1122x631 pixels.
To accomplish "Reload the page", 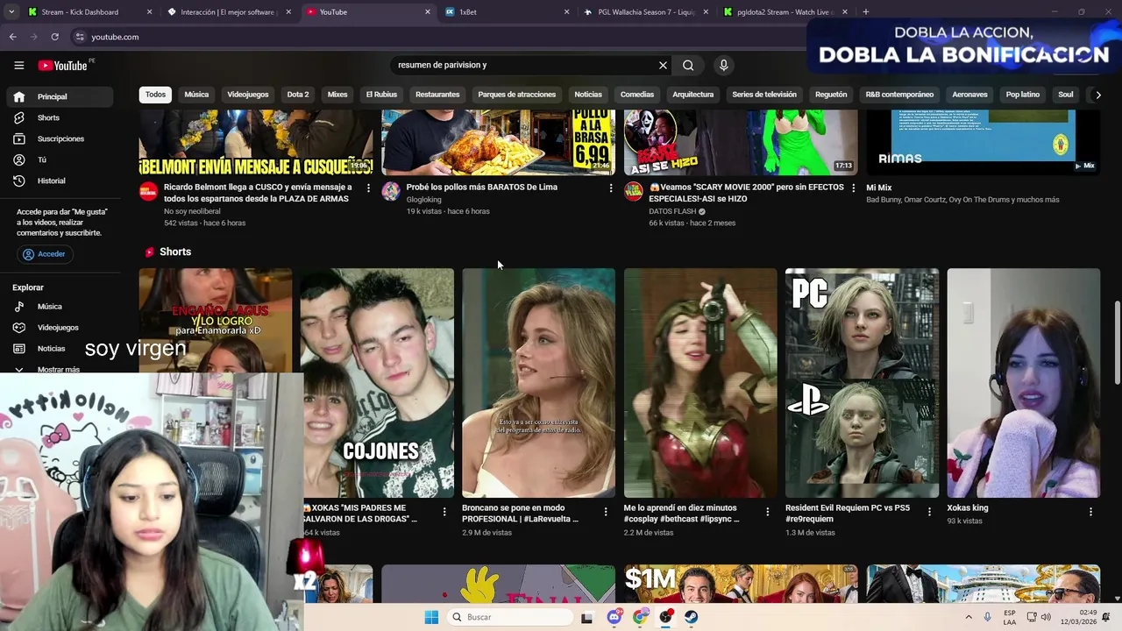I will coord(54,37).
